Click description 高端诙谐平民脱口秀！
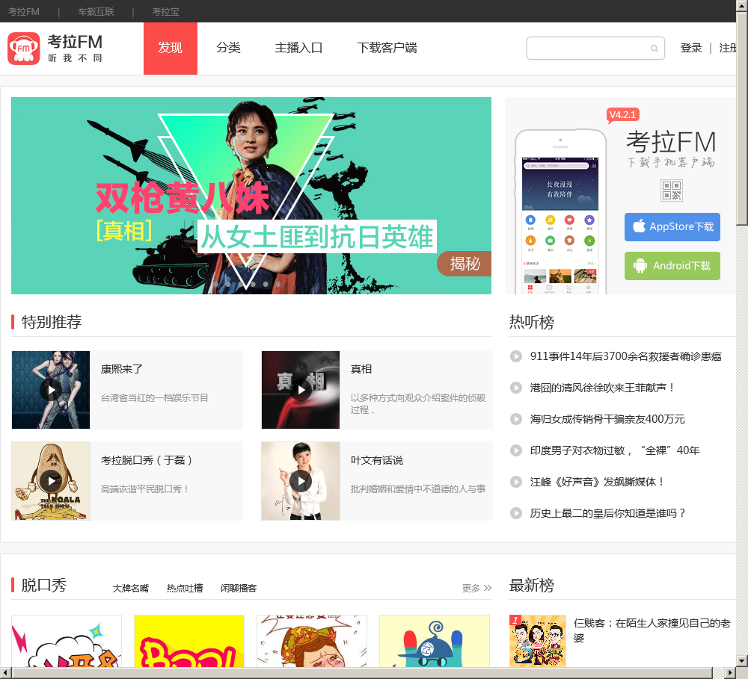 click(x=145, y=489)
